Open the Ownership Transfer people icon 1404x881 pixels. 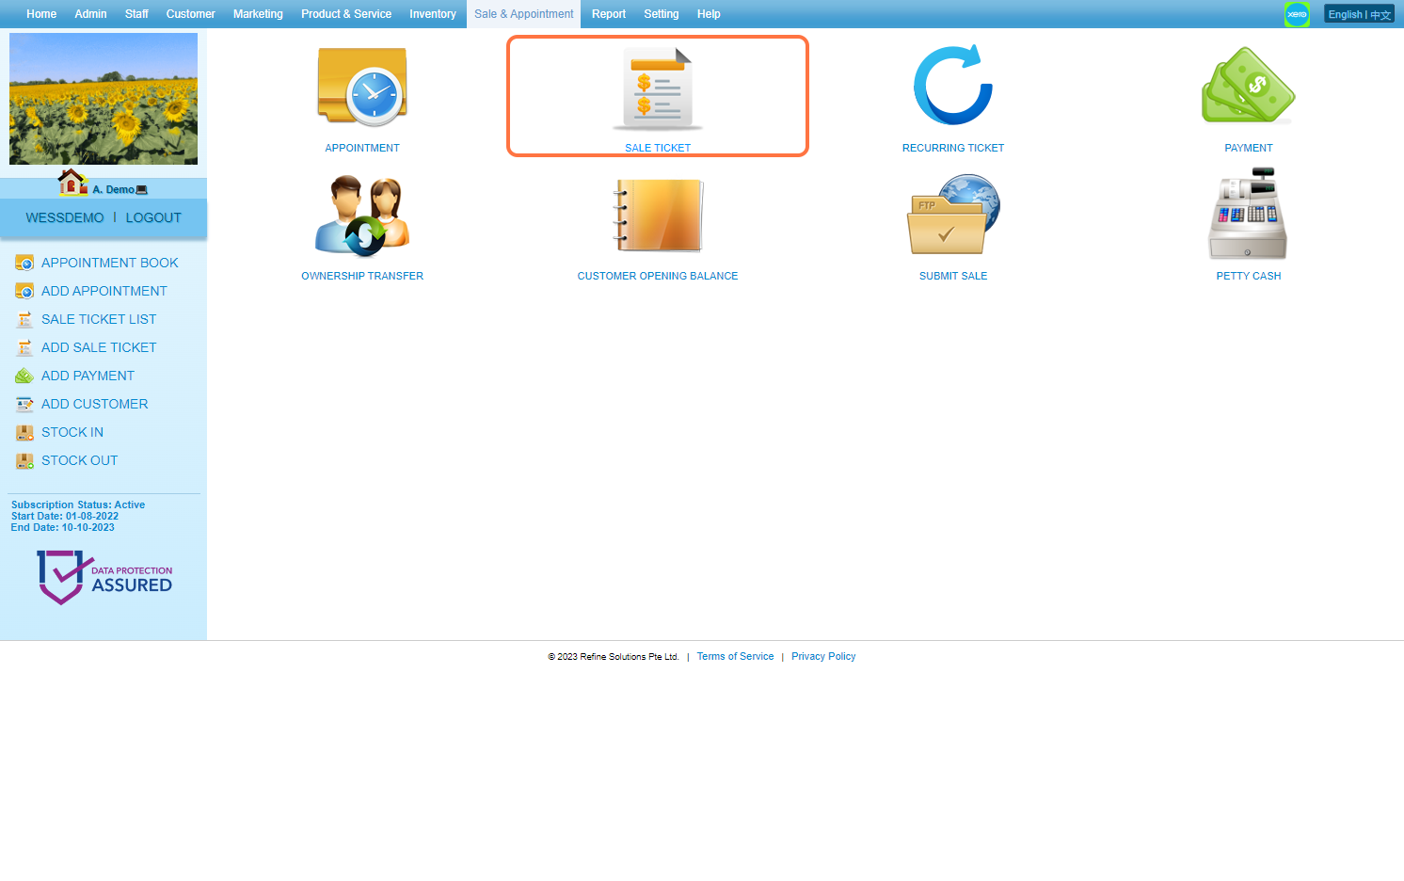click(x=362, y=216)
